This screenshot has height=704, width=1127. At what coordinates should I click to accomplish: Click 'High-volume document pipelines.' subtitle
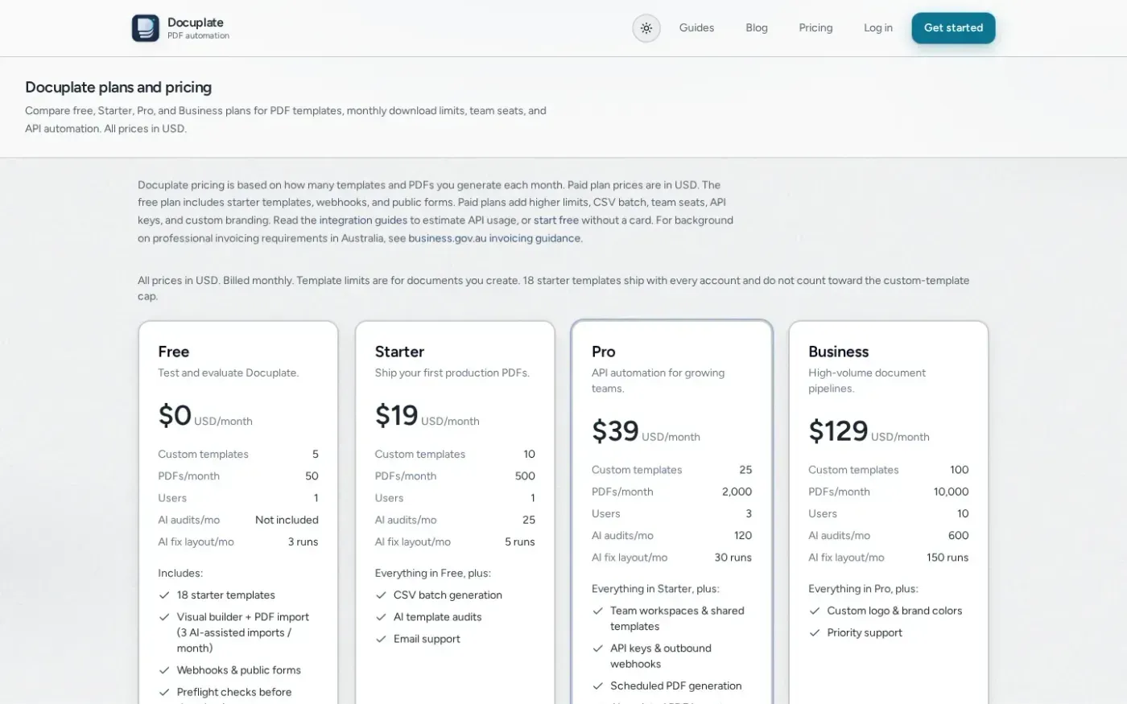(867, 381)
